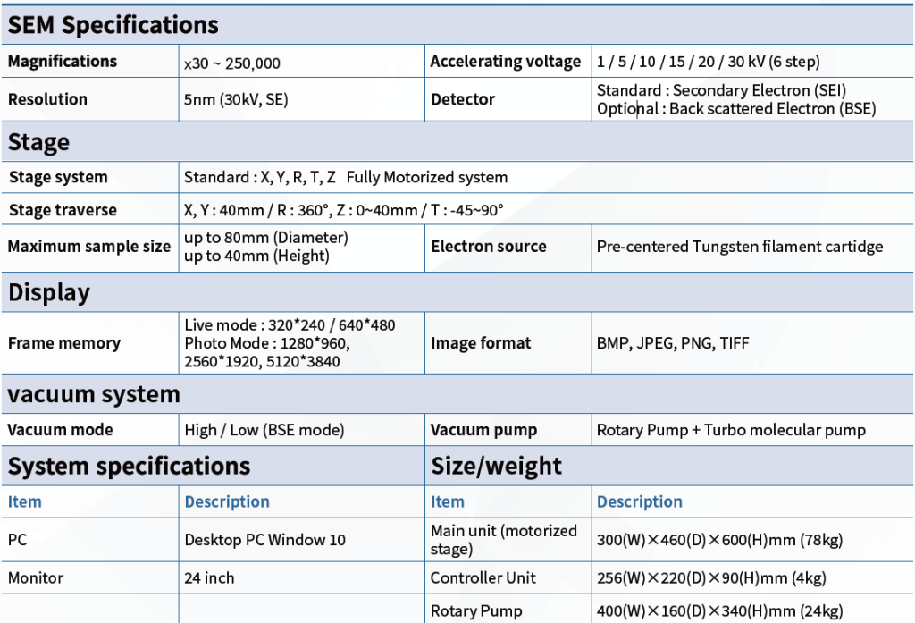Viewport: 915px width, 623px height.
Task: Click the Controller Unit dimensions value
Action: tap(711, 578)
